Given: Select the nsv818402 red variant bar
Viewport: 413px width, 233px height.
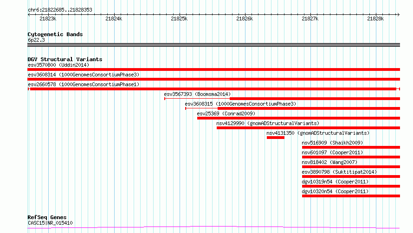Looking at the screenshot, I should (x=351, y=167).
